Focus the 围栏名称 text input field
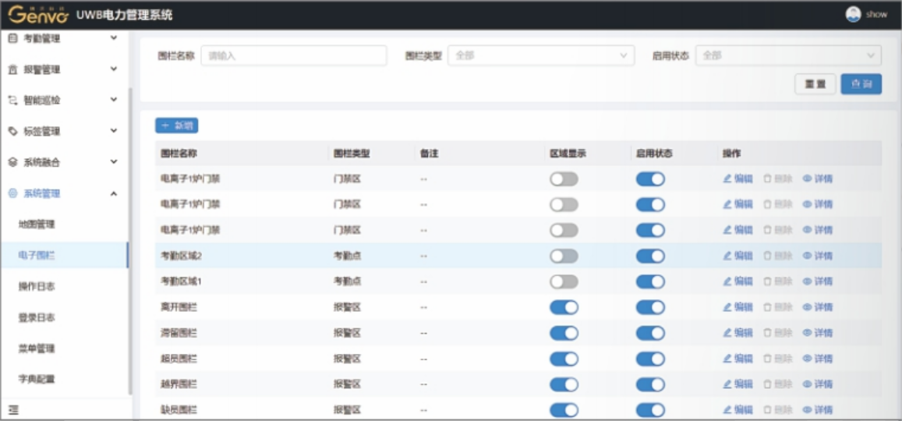This screenshot has width=902, height=421. [x=294, y=56]
